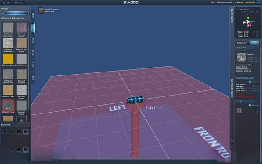Choose the cube brush in top row
This screenshot has width=262, height=164.
pyautogui.click(x=19, y=132)
